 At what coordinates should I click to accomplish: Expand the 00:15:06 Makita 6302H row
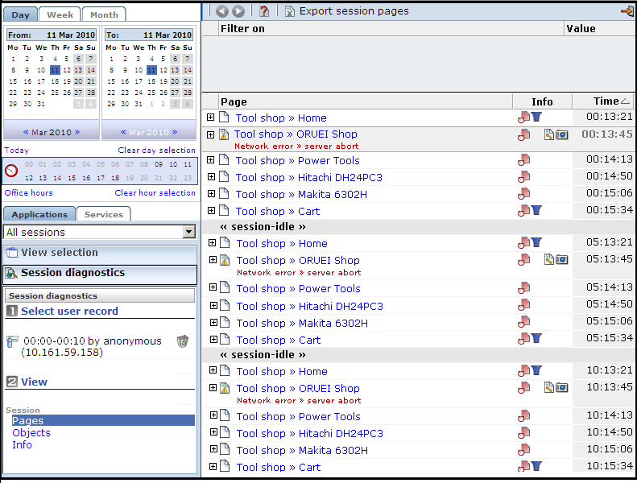tap(211, 194)
